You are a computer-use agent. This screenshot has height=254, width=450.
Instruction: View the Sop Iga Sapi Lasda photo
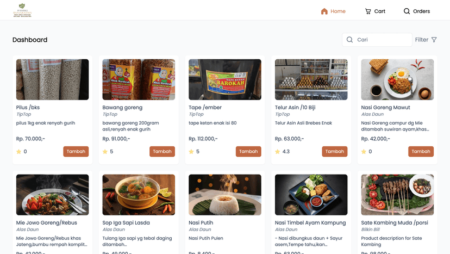tap(139, 194)
